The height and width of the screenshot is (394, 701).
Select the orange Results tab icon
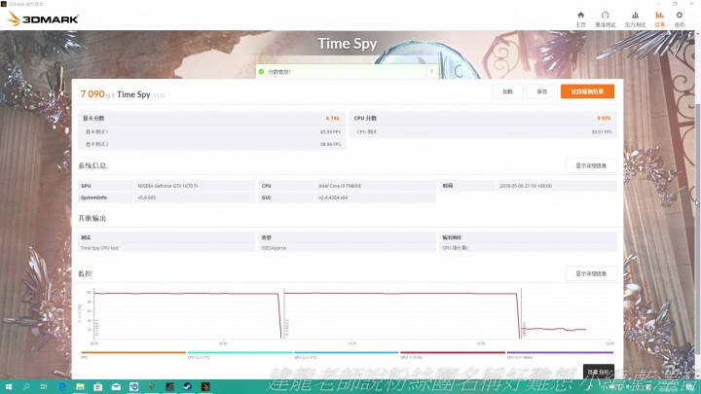click(x=659, y=19)
